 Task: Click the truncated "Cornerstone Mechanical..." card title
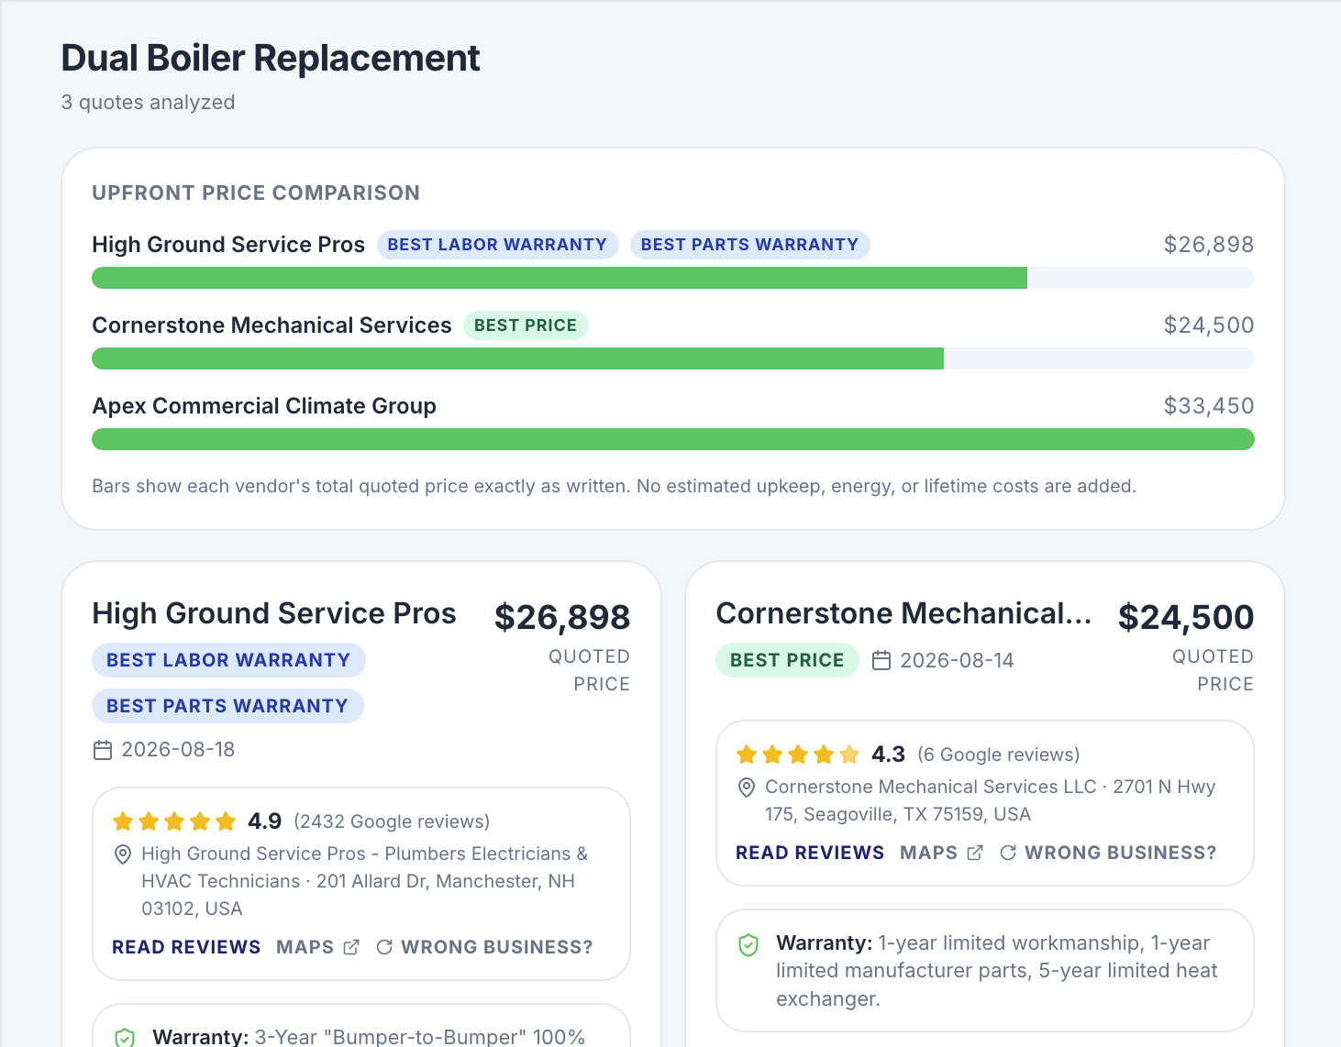coord(903,613)
